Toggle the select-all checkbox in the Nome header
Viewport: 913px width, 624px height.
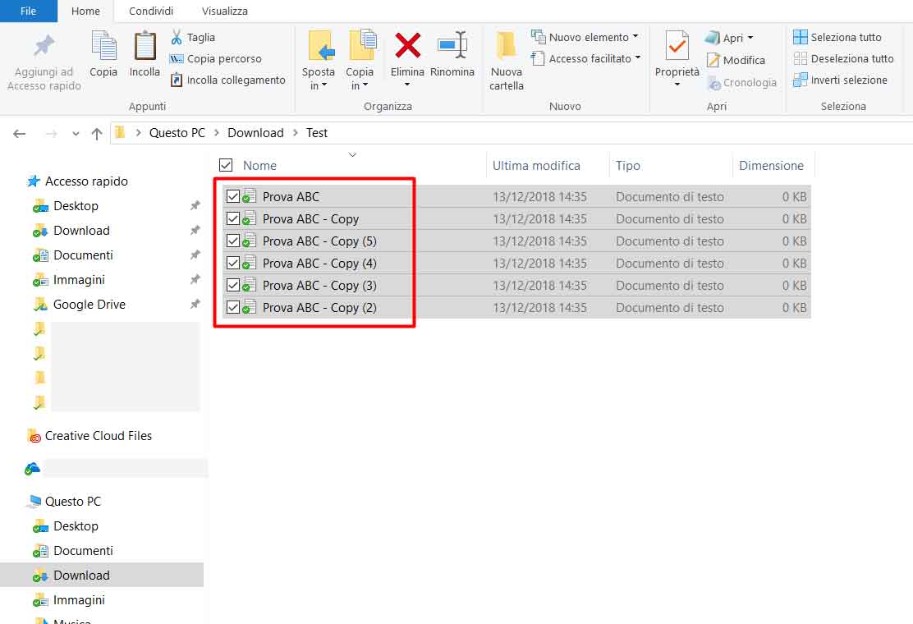click(x=224, y=164)
